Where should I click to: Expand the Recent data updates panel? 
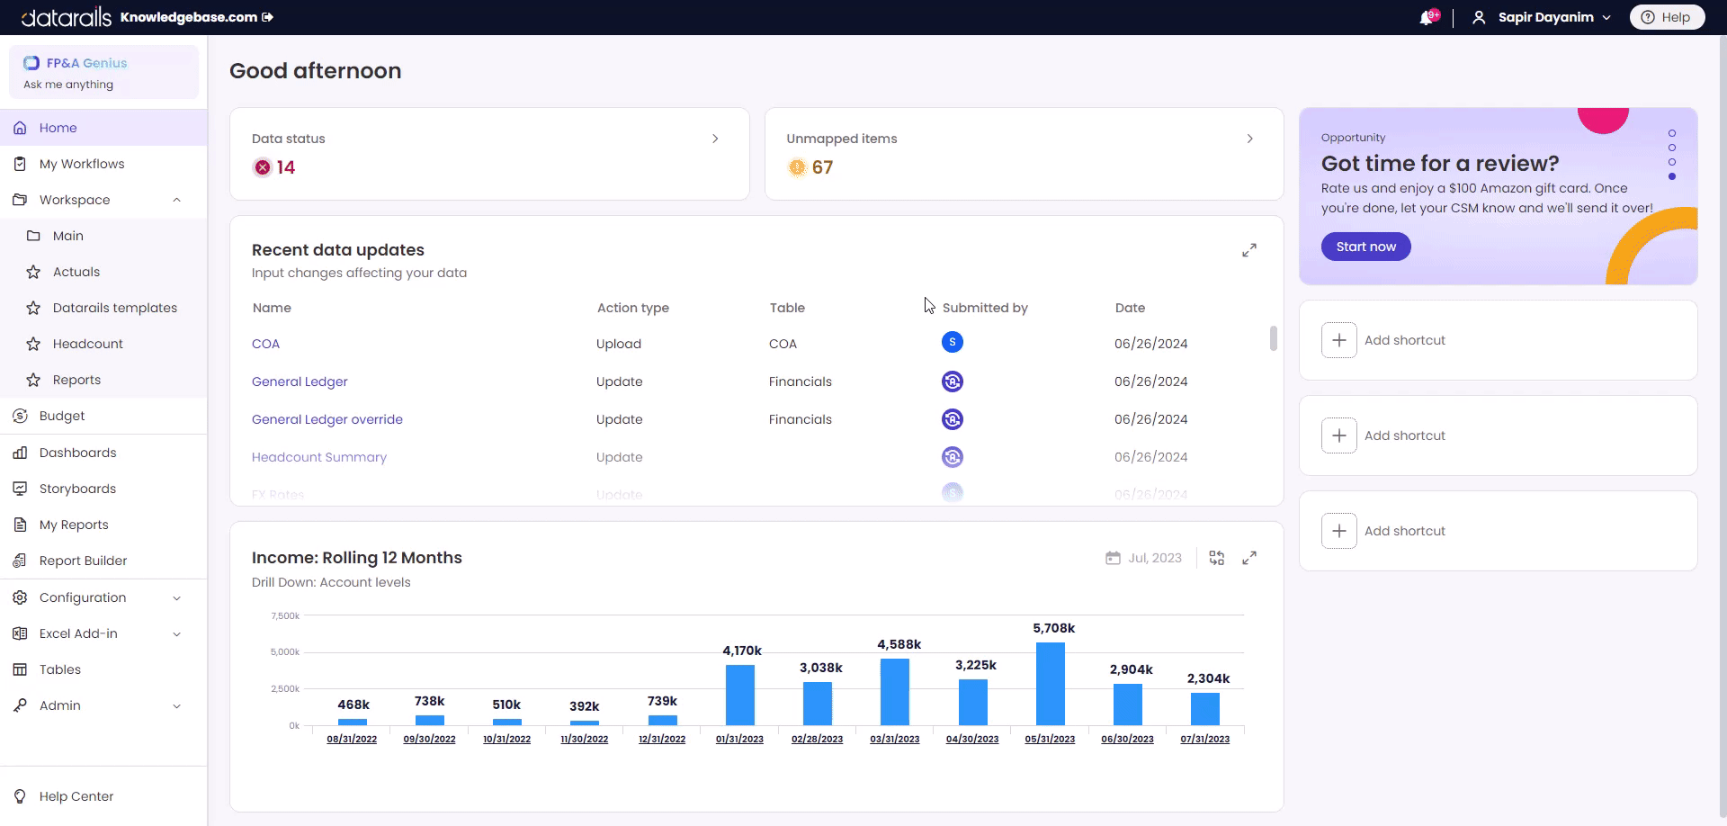pyautogui.click(x=1249, y=250)
